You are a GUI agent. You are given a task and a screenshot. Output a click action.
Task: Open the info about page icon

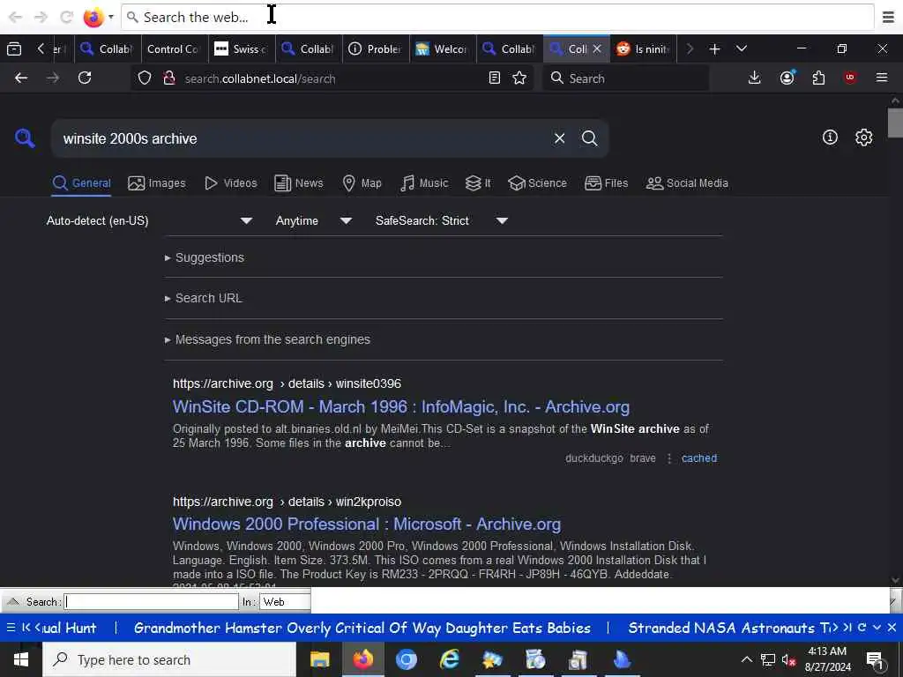(830, 137)
